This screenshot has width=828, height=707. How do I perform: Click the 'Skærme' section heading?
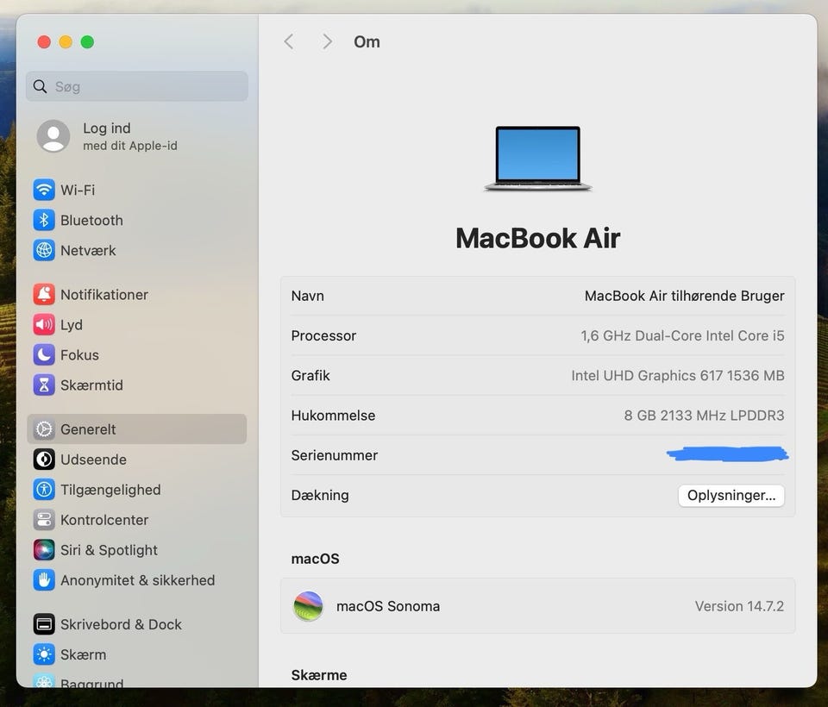[319, 675]
